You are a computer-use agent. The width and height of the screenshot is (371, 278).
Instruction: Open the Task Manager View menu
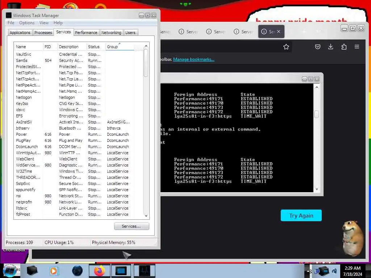pos(44,23)
